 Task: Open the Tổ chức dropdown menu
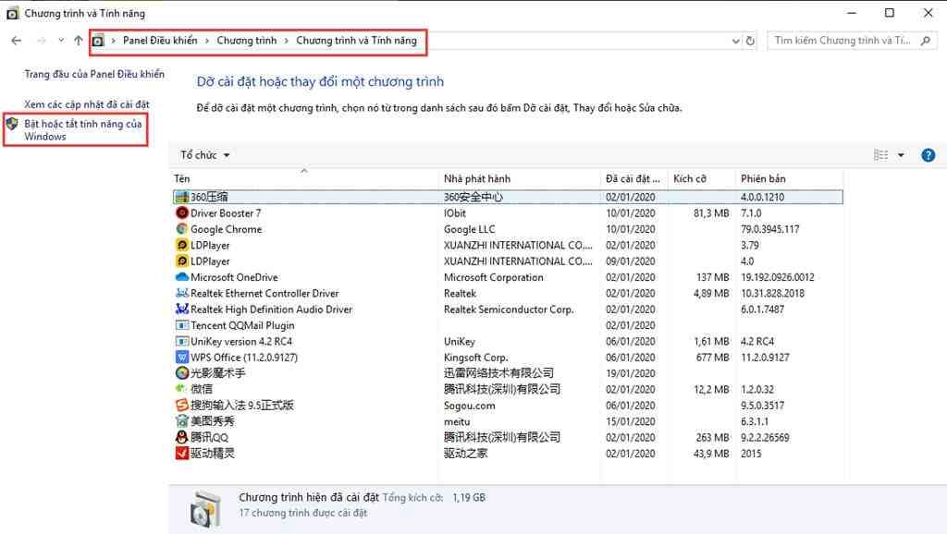pyautogui.click(x=203, y=154)
